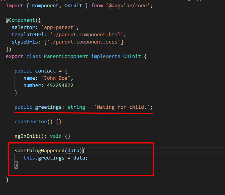Click the 'string' type annotation

[76, 107]
